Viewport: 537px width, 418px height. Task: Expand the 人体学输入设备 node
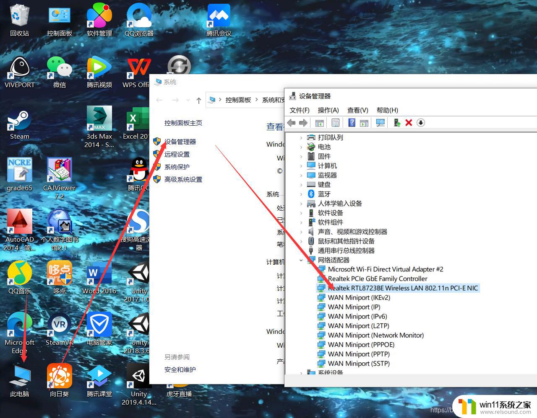[x=301, y=204]
